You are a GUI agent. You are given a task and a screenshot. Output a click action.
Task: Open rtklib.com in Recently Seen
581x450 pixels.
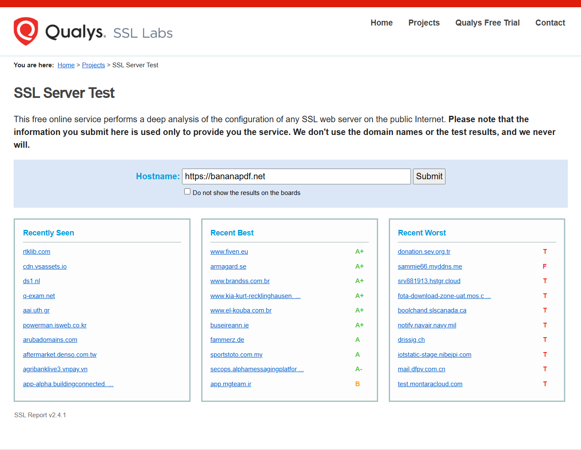coord(37,252)
